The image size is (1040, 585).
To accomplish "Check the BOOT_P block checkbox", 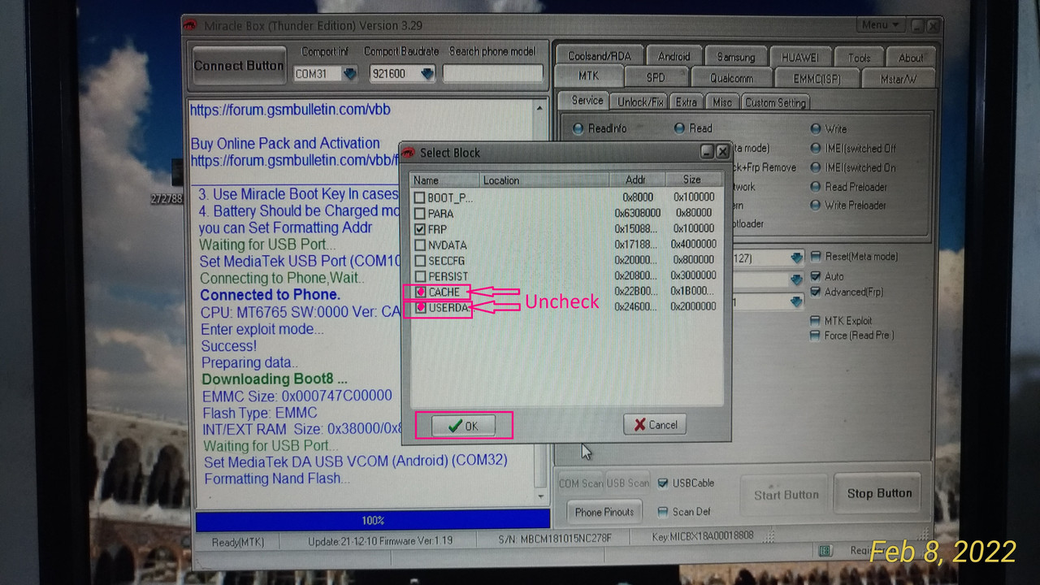I will [419, 197].
